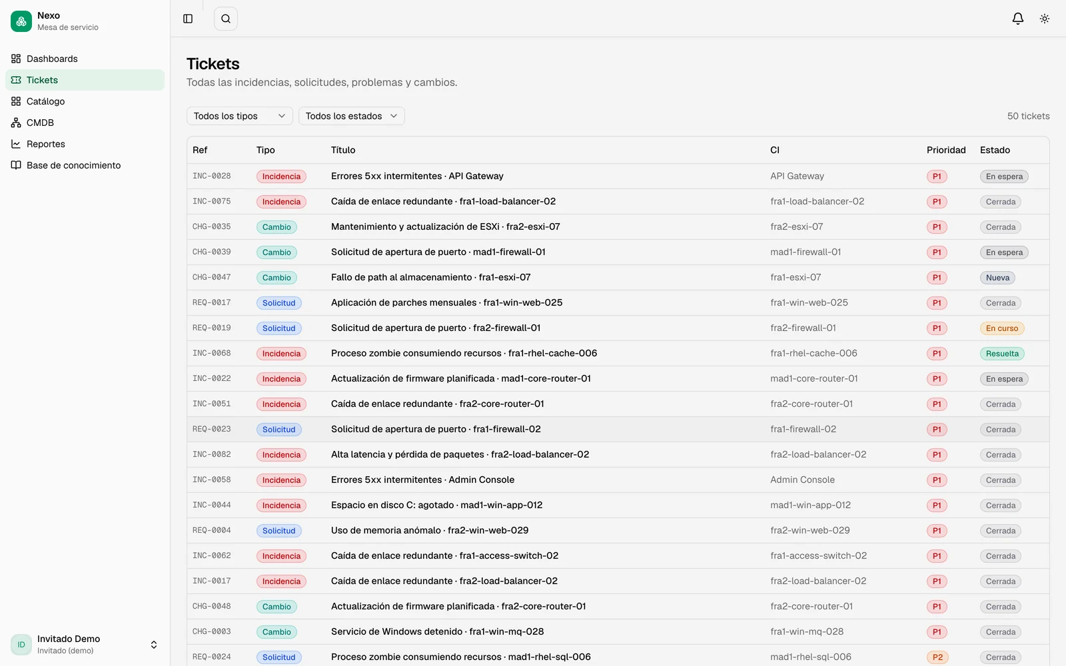Click the CMDB network icon

pos(16,123)
